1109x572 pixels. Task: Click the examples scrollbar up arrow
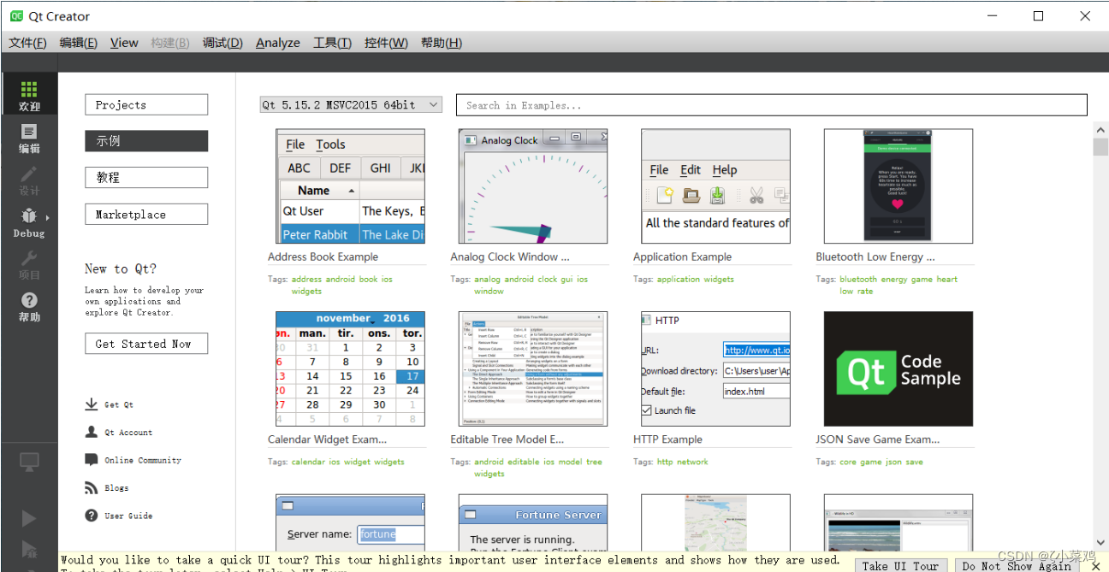click(1100, 130)
